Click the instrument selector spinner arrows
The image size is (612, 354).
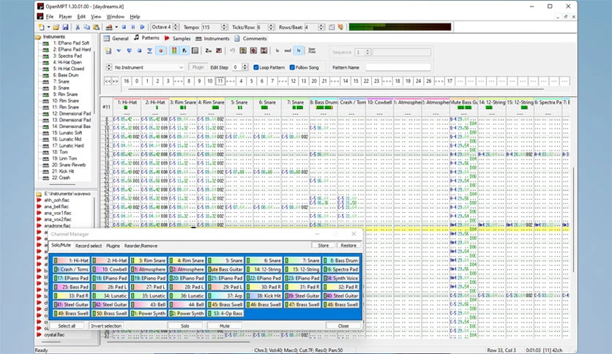point(109,67)
